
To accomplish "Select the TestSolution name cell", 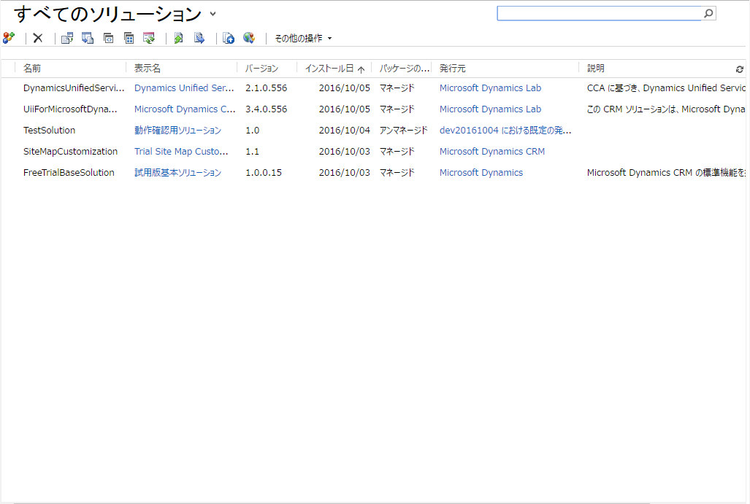I will pyautogui.click(x=49, y=131).
